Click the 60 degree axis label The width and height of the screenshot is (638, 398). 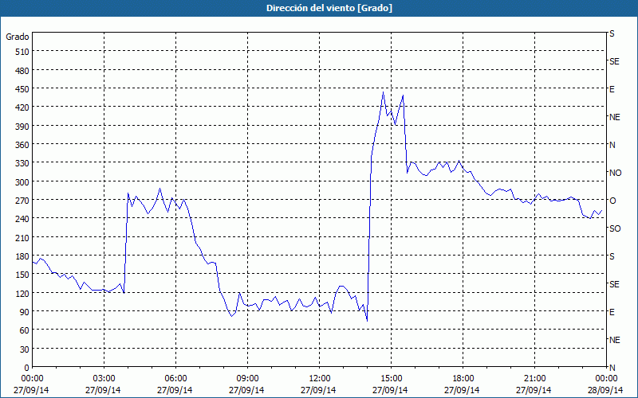25,330
